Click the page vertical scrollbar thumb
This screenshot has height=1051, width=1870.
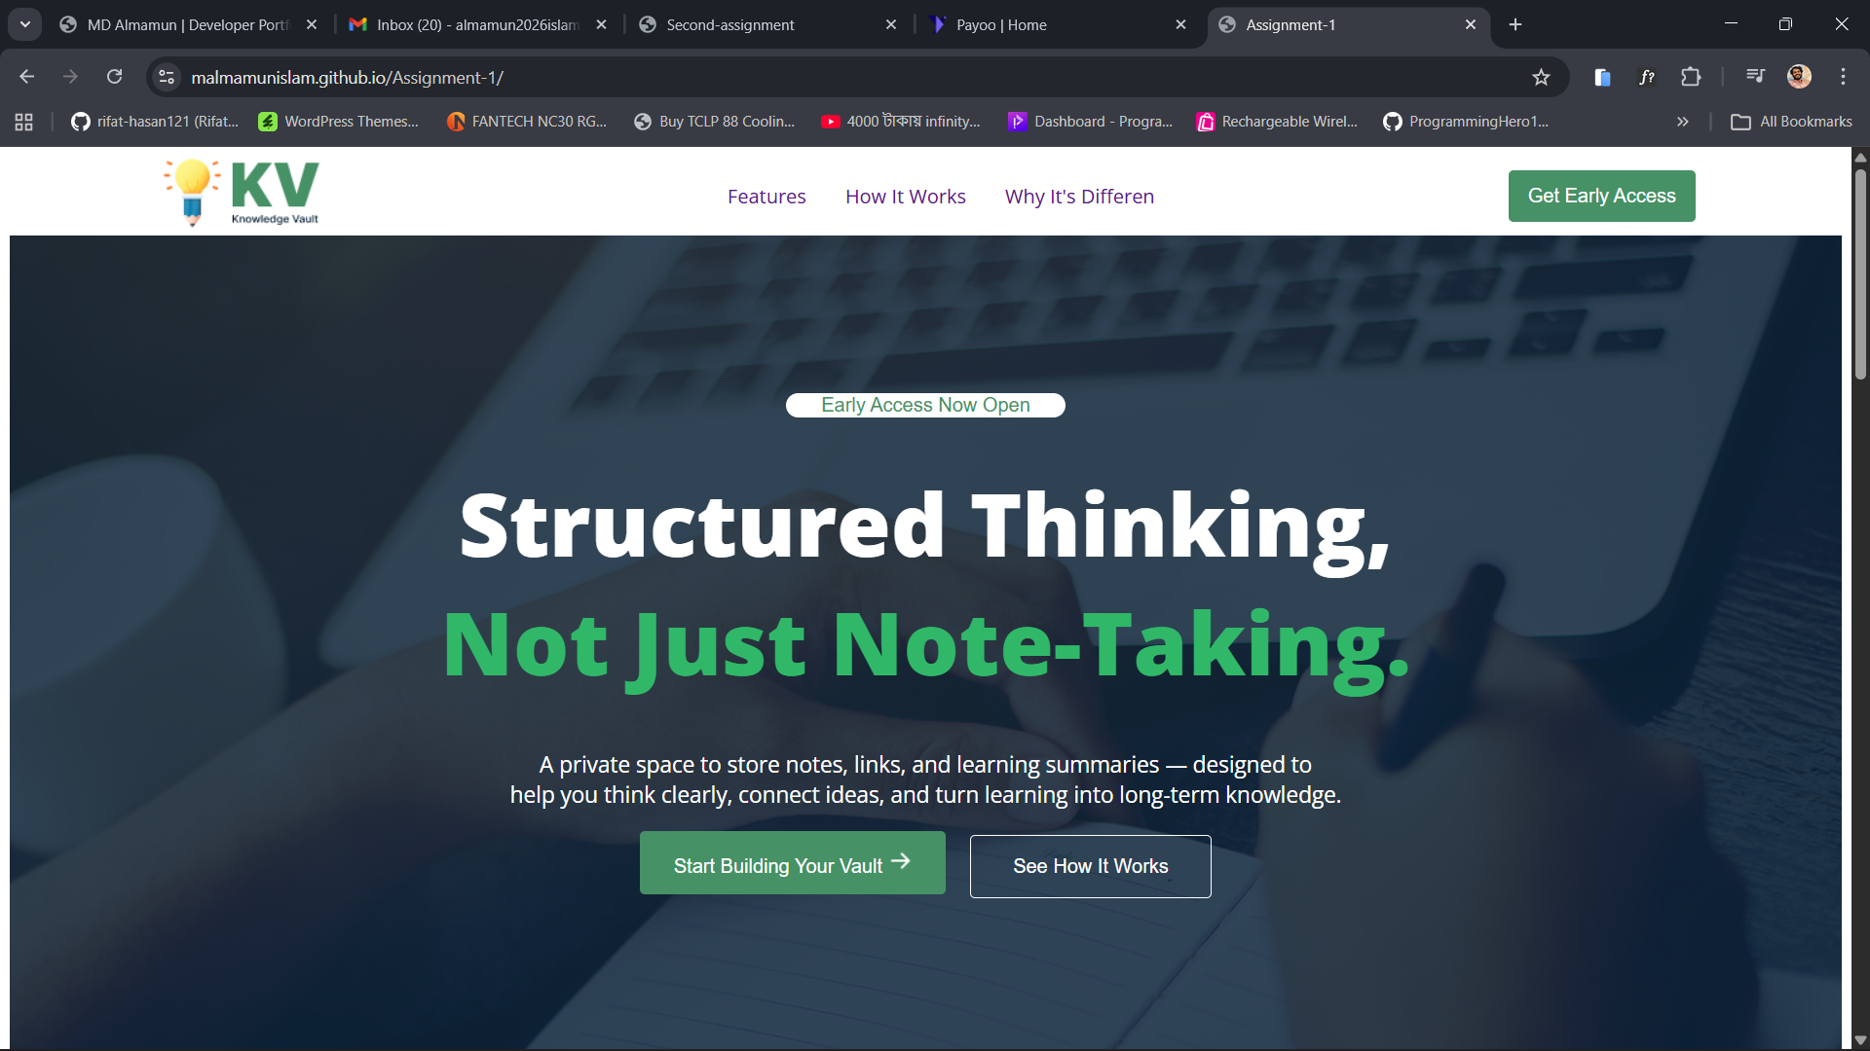pos(1860,274)
